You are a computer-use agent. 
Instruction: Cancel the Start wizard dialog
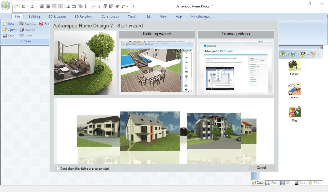pos(261,167)
